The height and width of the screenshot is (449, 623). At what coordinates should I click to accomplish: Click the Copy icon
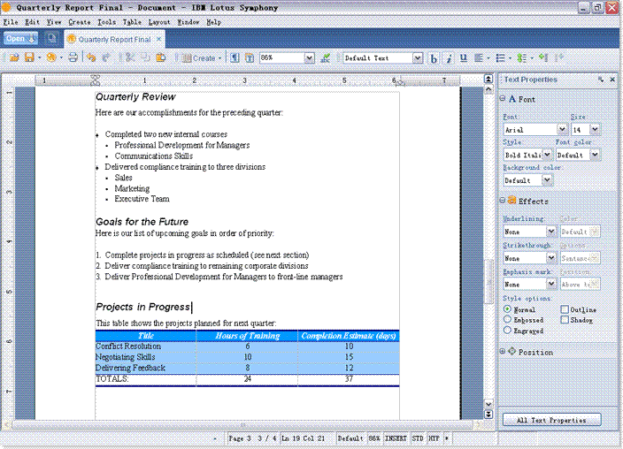pyautogui.click(x=145, y=57)
